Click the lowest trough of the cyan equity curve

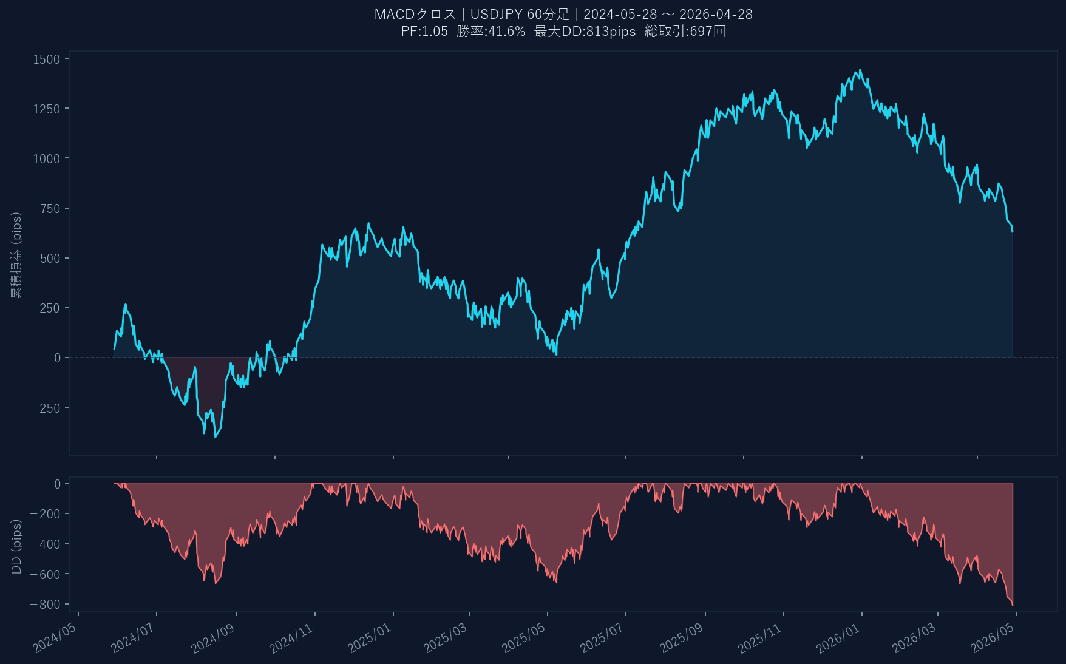click(x=216, y=436)
